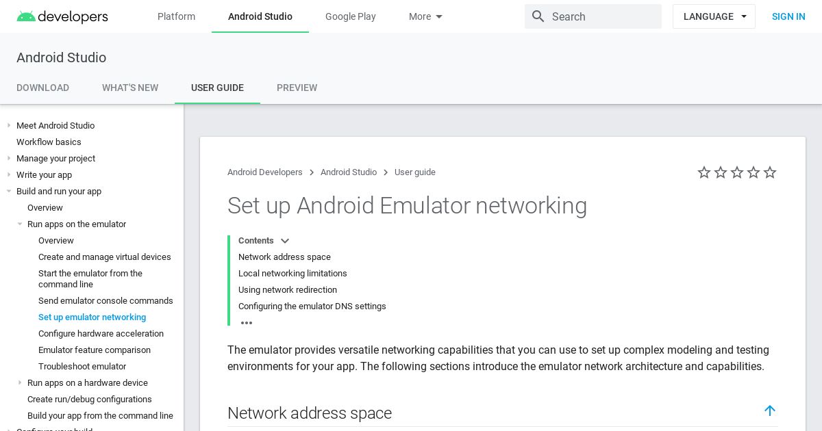Open the Google Play tab
Viewport: 822px width, 431px height.
351,16
